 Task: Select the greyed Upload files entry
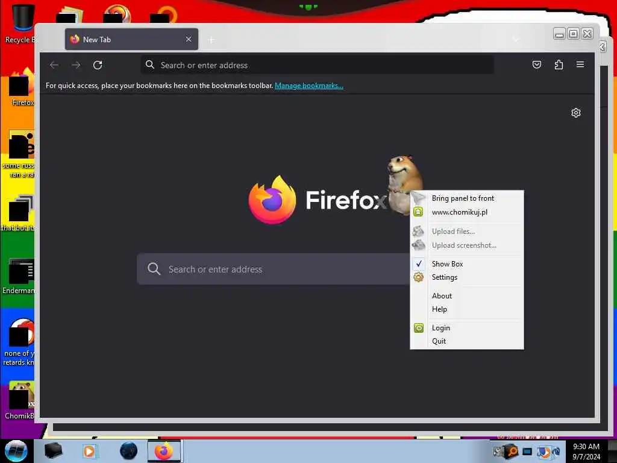467,231
